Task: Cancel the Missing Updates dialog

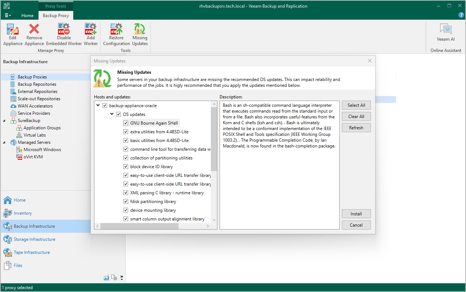Action: pyautogui.click(x=356, y=225)
